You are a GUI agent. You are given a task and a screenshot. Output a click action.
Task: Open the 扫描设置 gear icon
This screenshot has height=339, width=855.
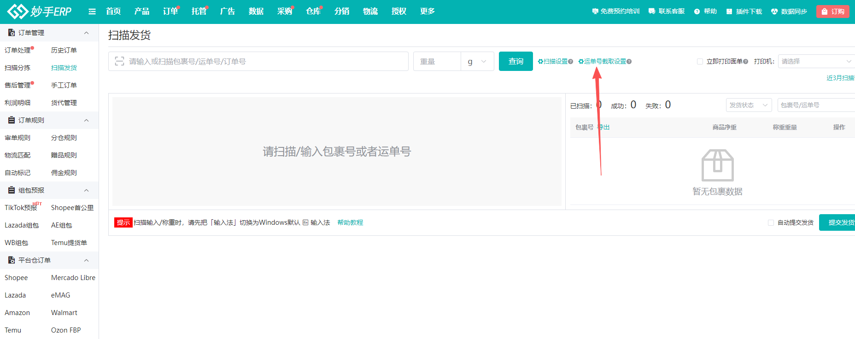541,62
